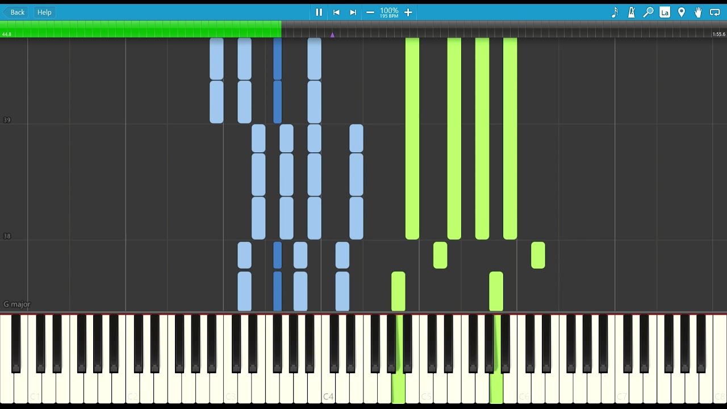Click the G major key label
This screenshot has width=727, height=409.
(16, 304)
